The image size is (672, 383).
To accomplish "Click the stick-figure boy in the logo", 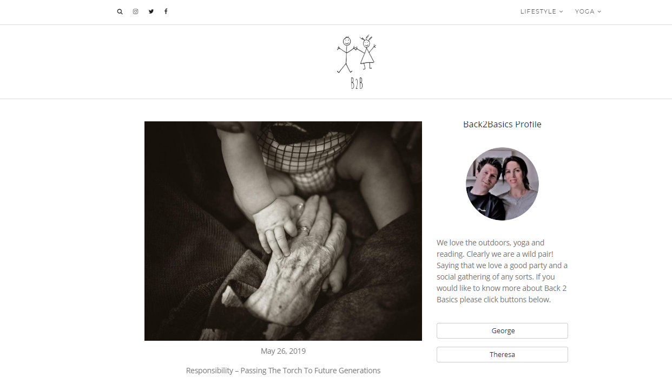I will (x=345, y=54).
